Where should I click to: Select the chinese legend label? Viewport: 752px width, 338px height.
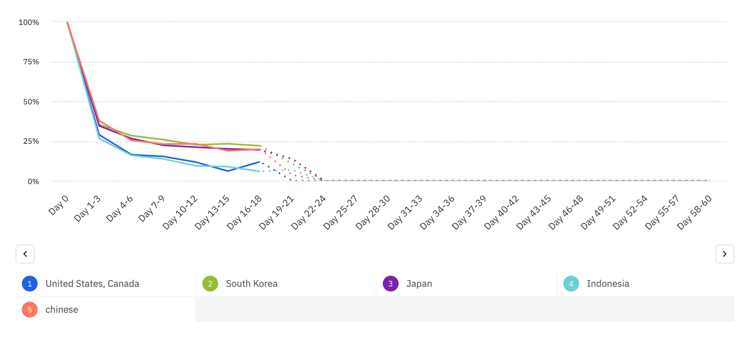(x=62, y=310)
